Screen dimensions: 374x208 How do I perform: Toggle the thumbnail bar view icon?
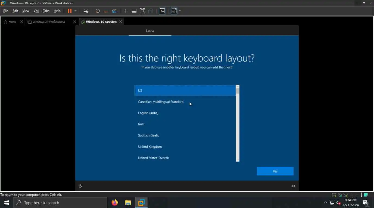point(134,11)
